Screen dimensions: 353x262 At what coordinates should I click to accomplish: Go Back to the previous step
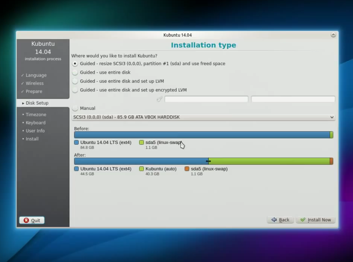click(280, 220)
